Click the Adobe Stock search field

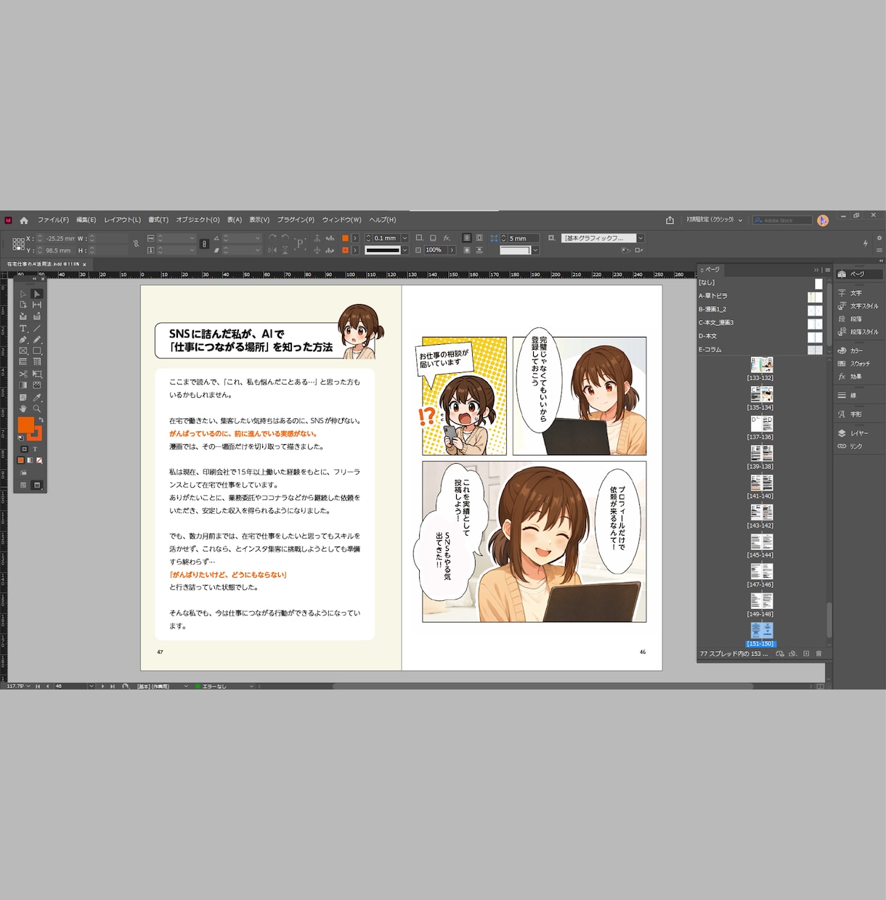783,220
